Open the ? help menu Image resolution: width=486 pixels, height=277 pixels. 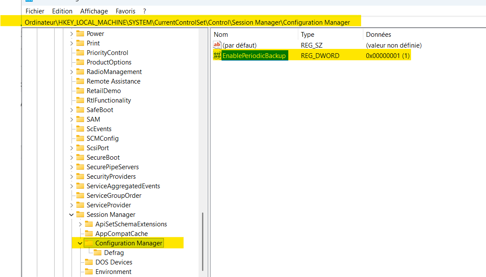click(144, 11)
